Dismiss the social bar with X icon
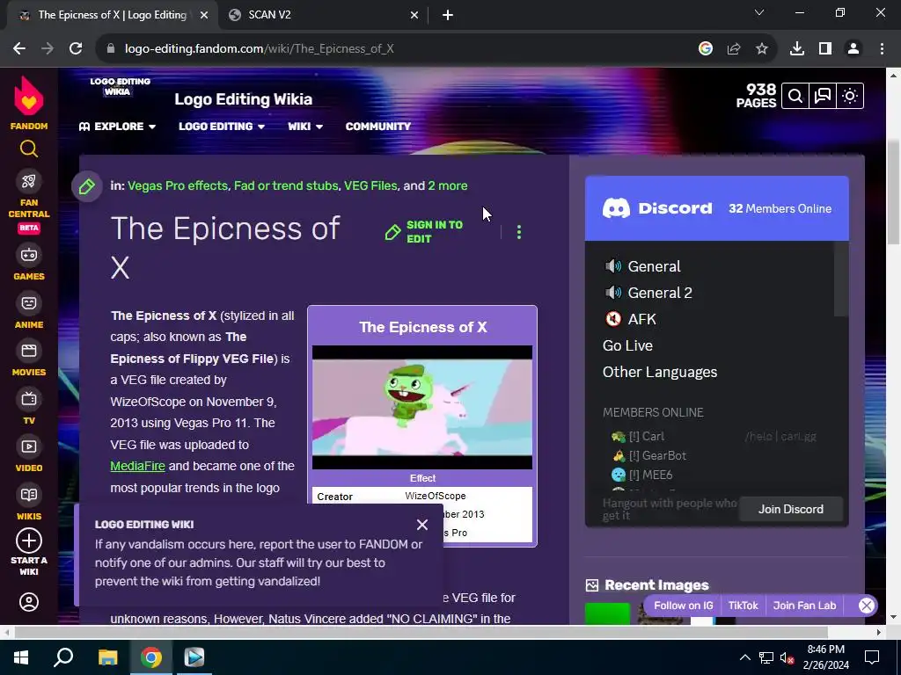901x675 pixels. pyautogui.click(x=867, y=606)
